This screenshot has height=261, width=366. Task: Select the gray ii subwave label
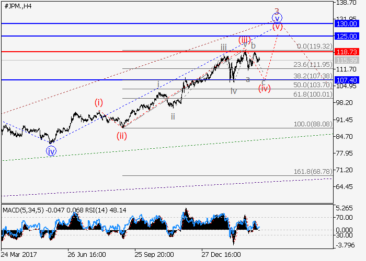pos(173,116)
